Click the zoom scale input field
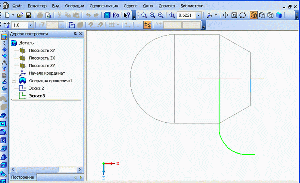Viewport: 300px width, 183px height. (x=186, y=15)
